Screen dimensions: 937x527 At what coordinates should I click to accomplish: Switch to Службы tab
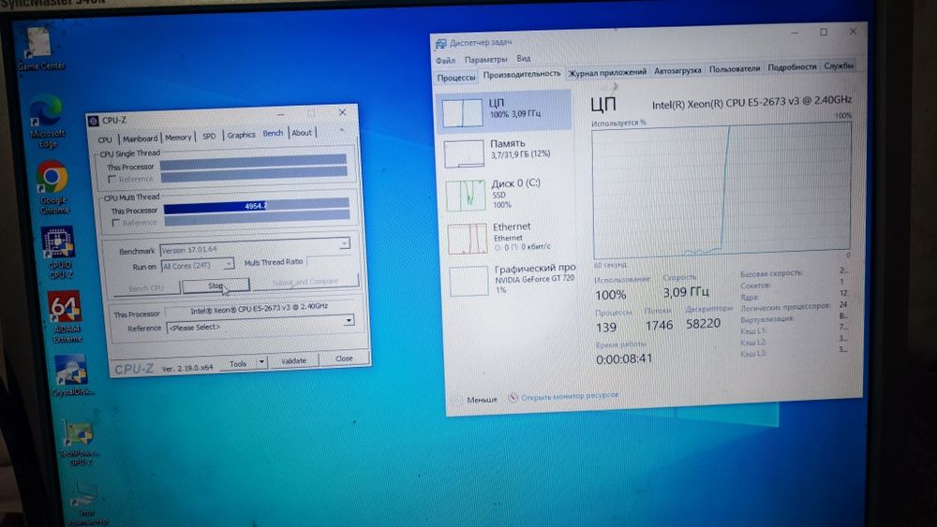point(839,66)
